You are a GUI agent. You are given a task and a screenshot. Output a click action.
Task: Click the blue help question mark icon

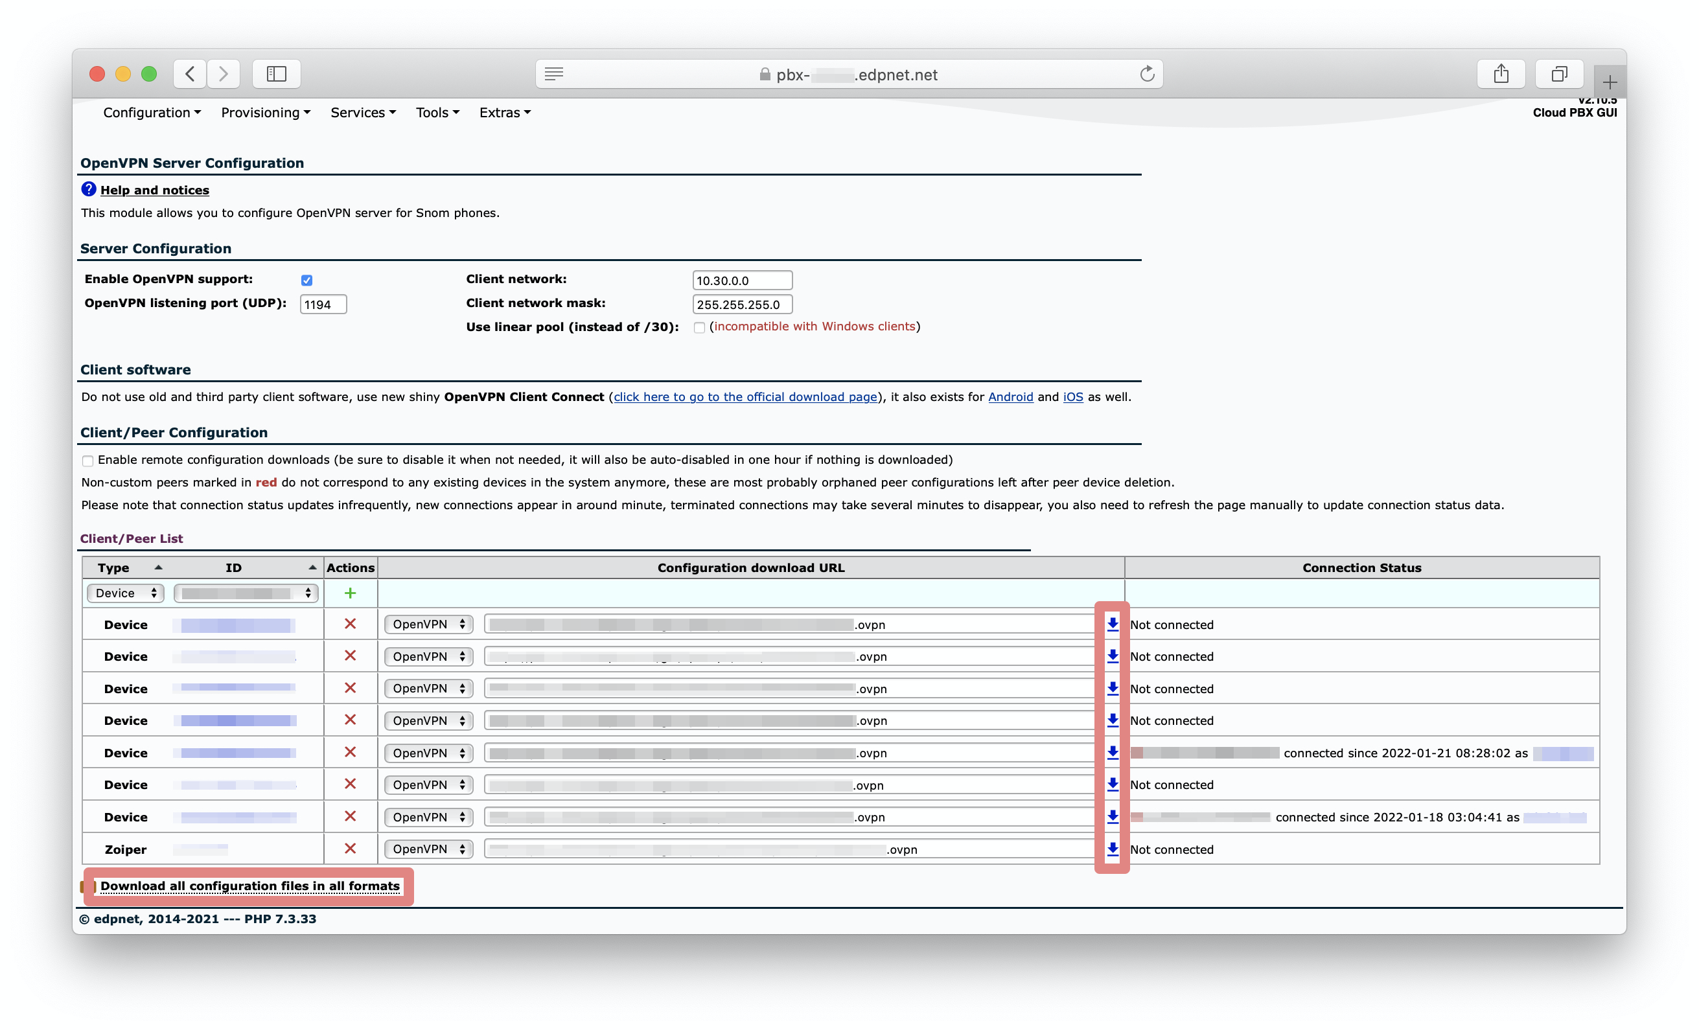click(89, 189)
